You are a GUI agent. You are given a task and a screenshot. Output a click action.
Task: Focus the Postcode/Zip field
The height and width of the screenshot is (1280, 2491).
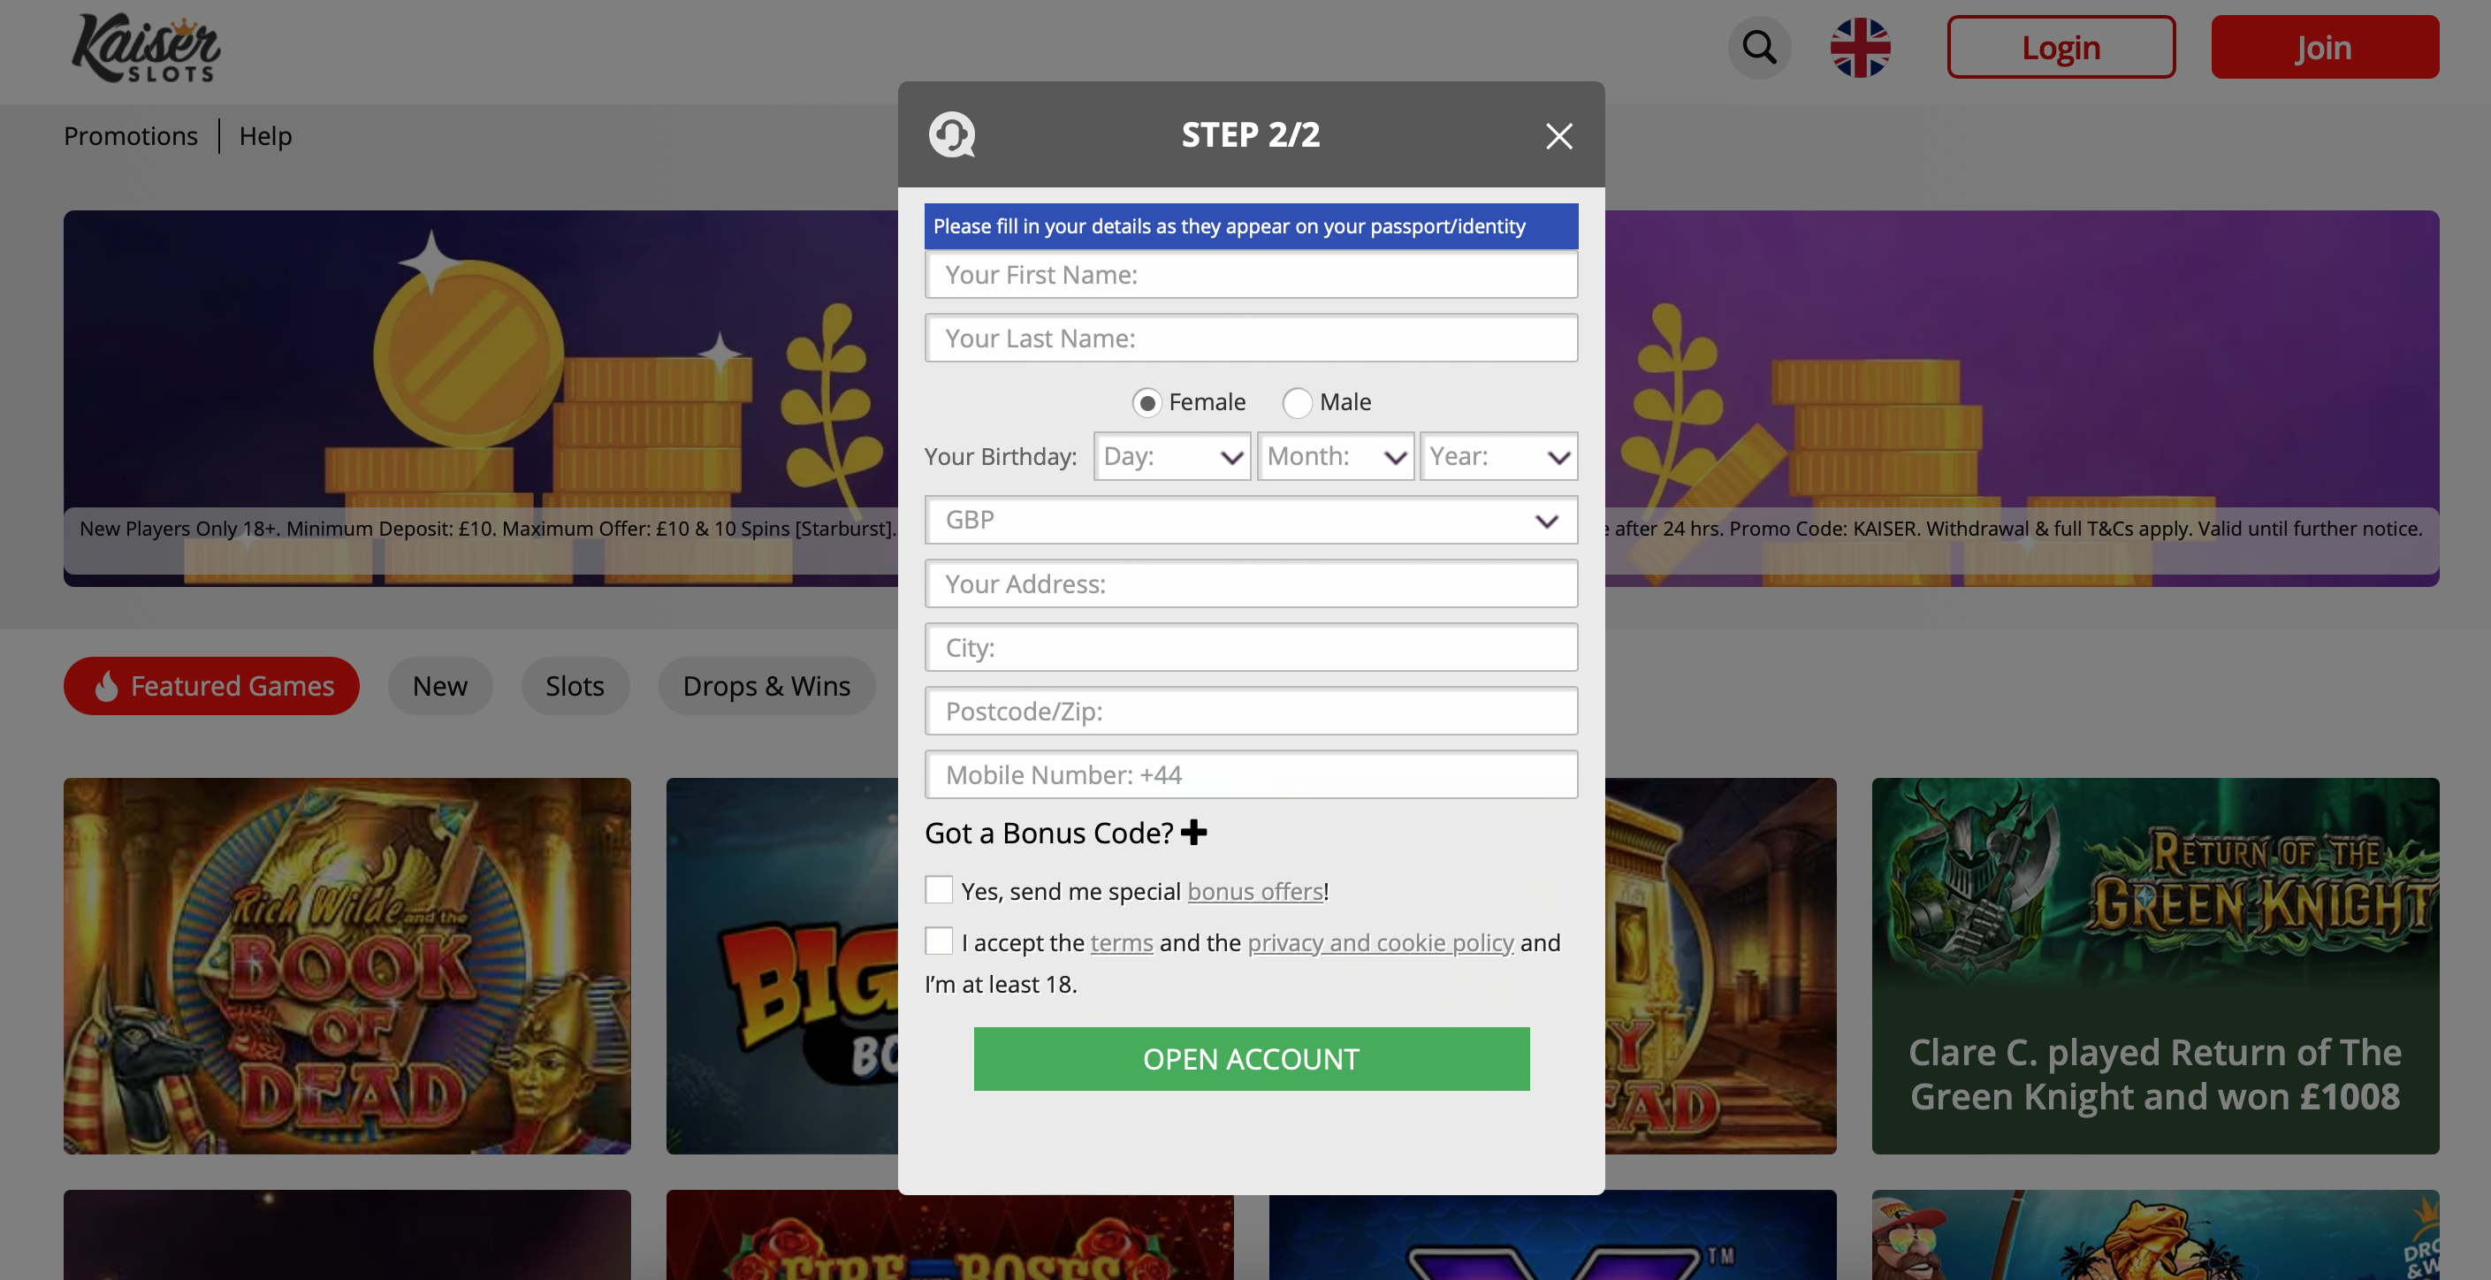[x=1252, y=712]
